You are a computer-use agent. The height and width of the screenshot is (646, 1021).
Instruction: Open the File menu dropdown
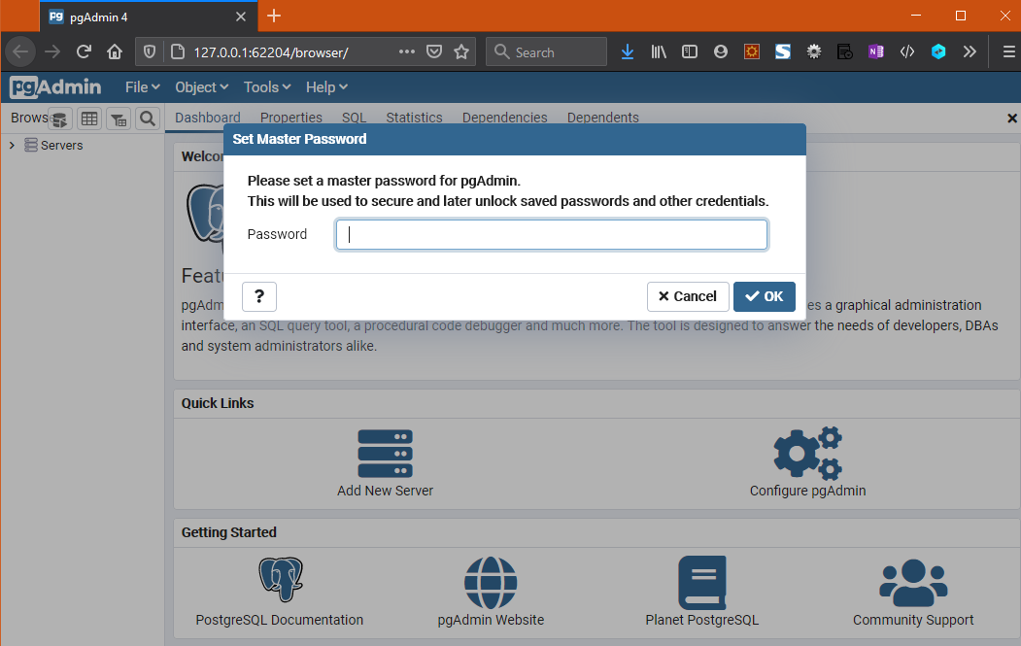[142, 87]
